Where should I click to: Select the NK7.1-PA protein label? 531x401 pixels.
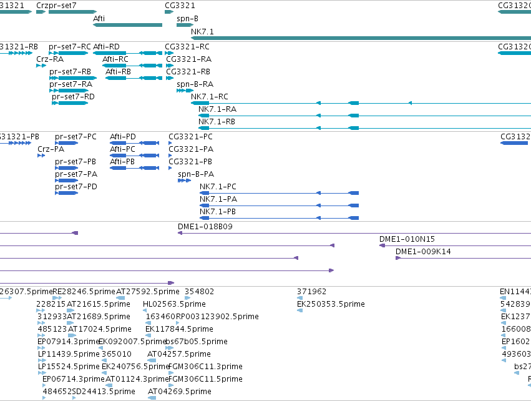218,199
